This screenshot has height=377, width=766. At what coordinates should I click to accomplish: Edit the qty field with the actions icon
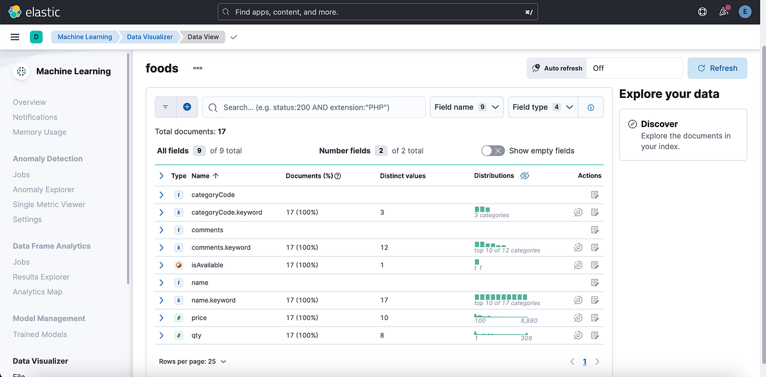595,335
